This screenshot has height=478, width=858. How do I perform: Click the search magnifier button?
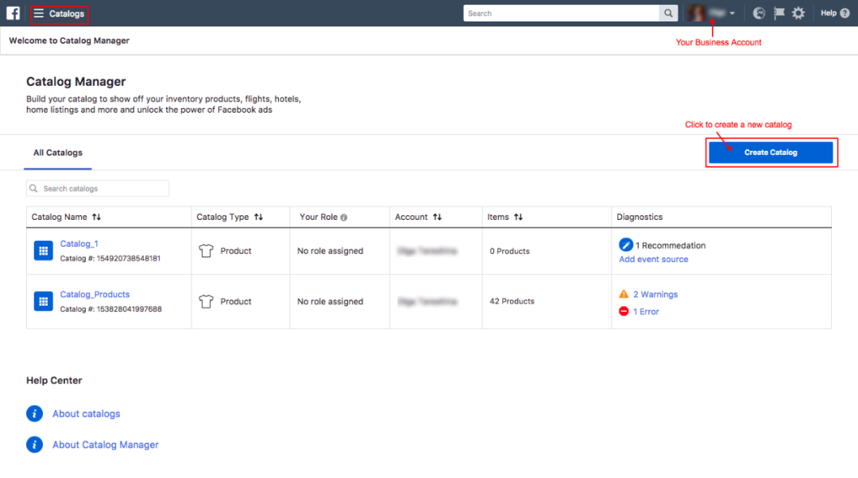coord(670,13)
